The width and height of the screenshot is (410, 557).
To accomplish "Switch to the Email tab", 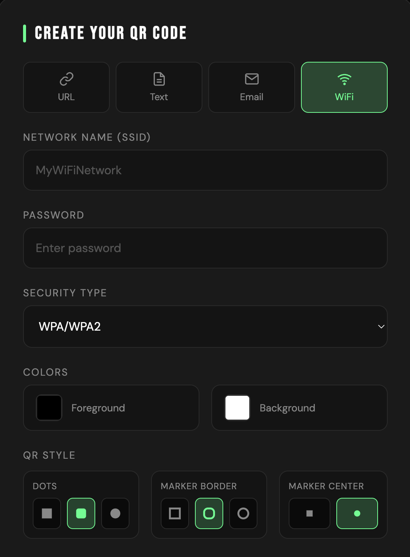I will (252, 87).
